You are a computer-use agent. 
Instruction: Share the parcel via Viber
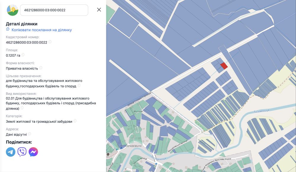pos(22,152)
